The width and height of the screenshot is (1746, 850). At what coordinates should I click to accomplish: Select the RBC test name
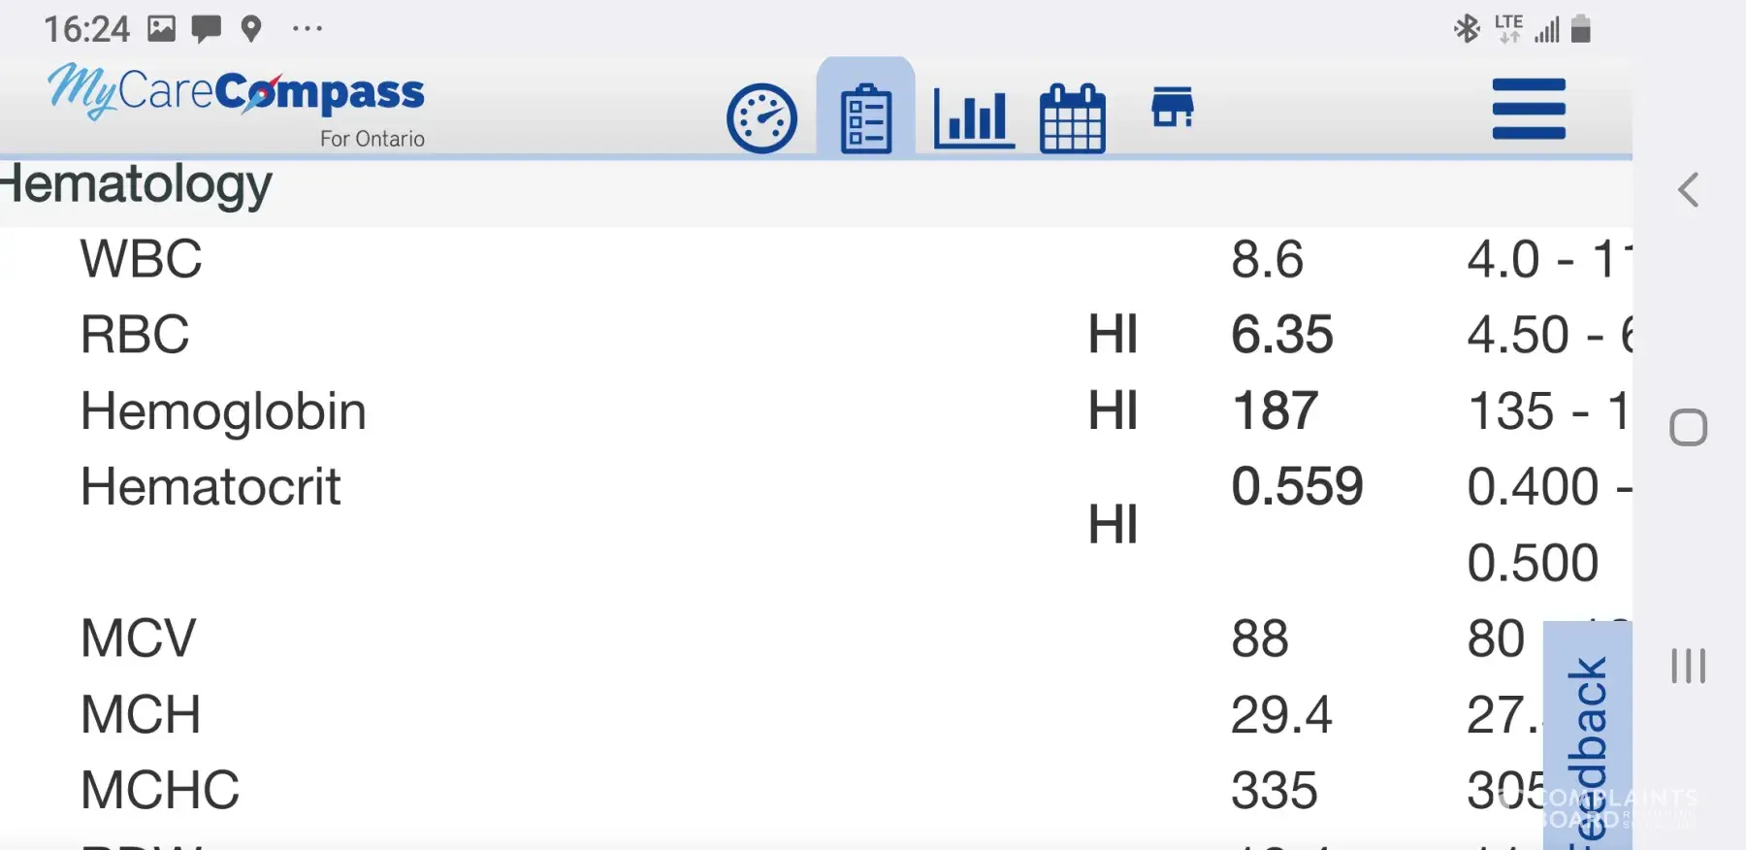coord(135,335)
